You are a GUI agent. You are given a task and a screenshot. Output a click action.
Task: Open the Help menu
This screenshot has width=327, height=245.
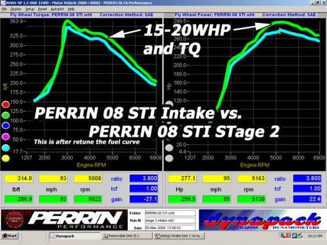click(71, 9)
